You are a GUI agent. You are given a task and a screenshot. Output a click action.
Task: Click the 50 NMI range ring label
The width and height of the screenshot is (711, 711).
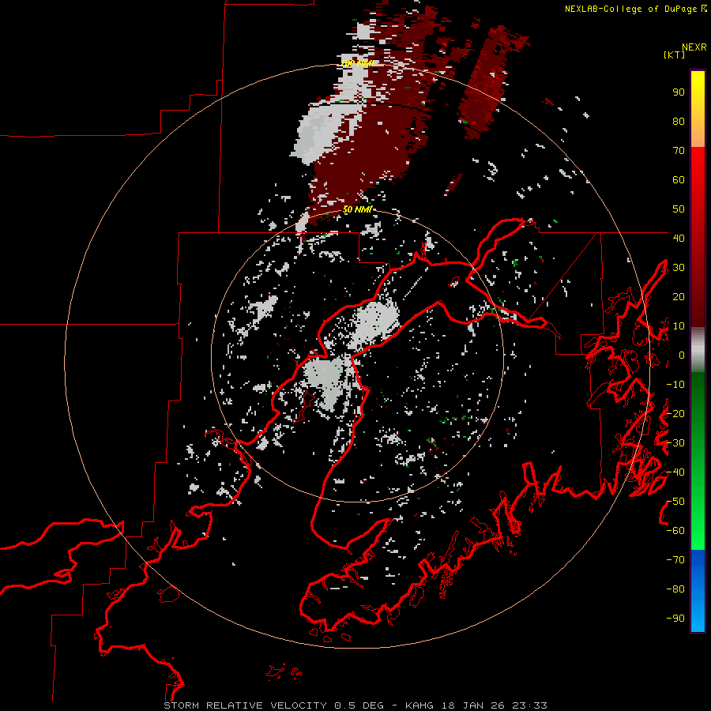coord(357,209)
